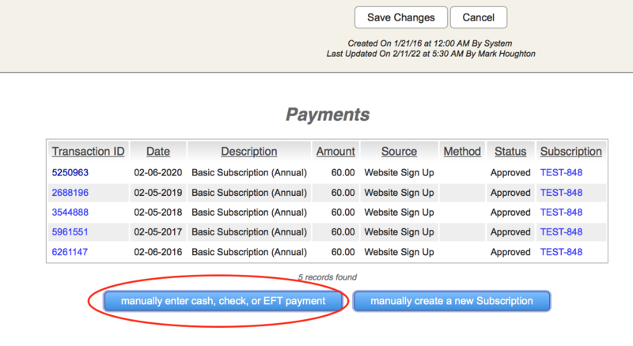The width and height of the screenshot is (633, 346).
Task: Open transaction ID 3544888
Action: coord(70,212)
